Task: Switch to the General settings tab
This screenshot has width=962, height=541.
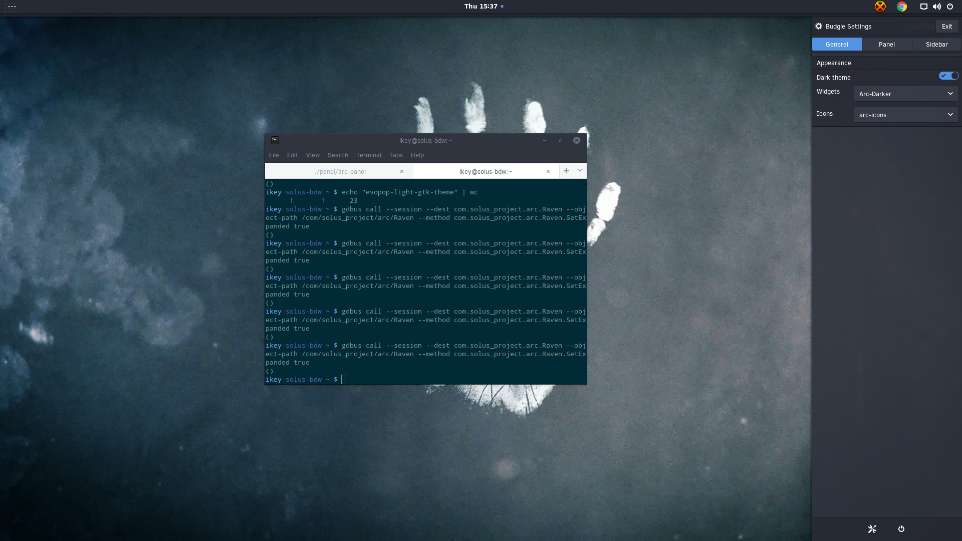Action: 837,44
